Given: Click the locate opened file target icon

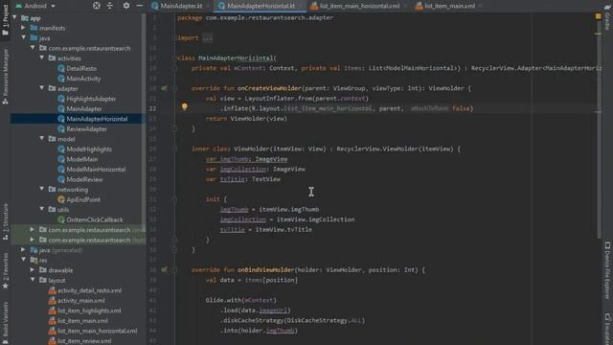Looking at the screenshot, I should coord(96,6).
